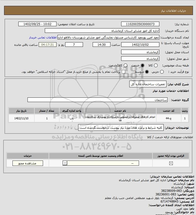Click the تعداد / مقدار column header

(x=47, y=111)
